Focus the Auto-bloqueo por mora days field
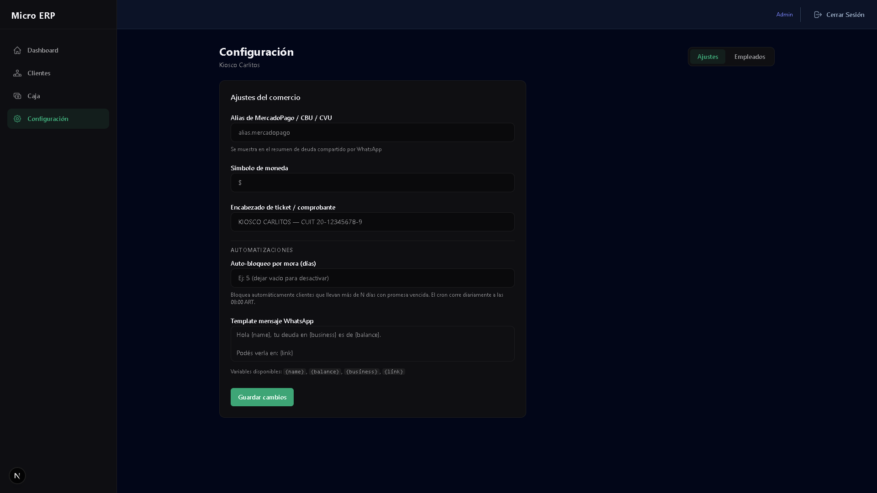This screenshot has height=493, width=877. point(372,278)
